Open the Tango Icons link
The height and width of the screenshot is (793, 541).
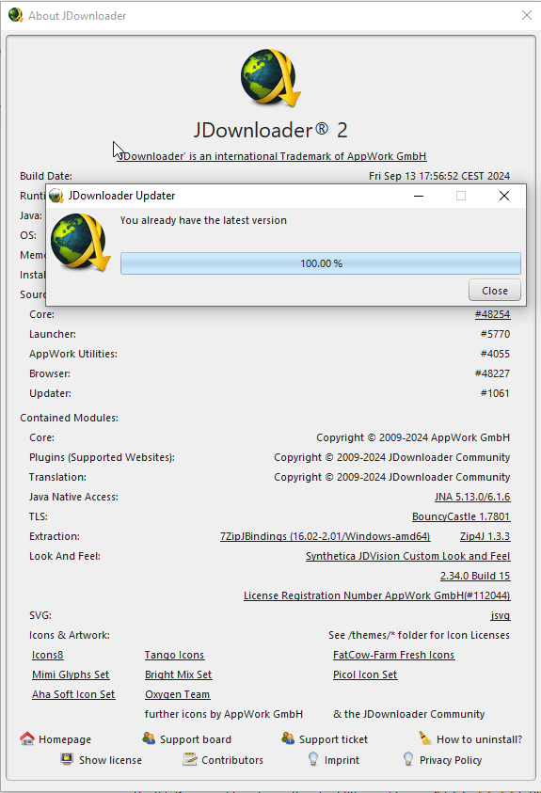click(174, 655)
